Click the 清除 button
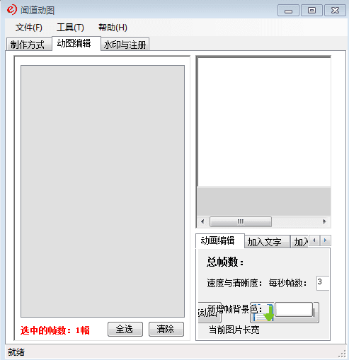349x360 pixels. [166, 329]
